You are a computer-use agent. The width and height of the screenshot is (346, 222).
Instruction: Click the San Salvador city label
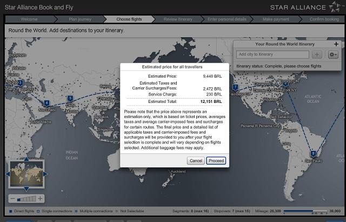click(x=281, y=117)
